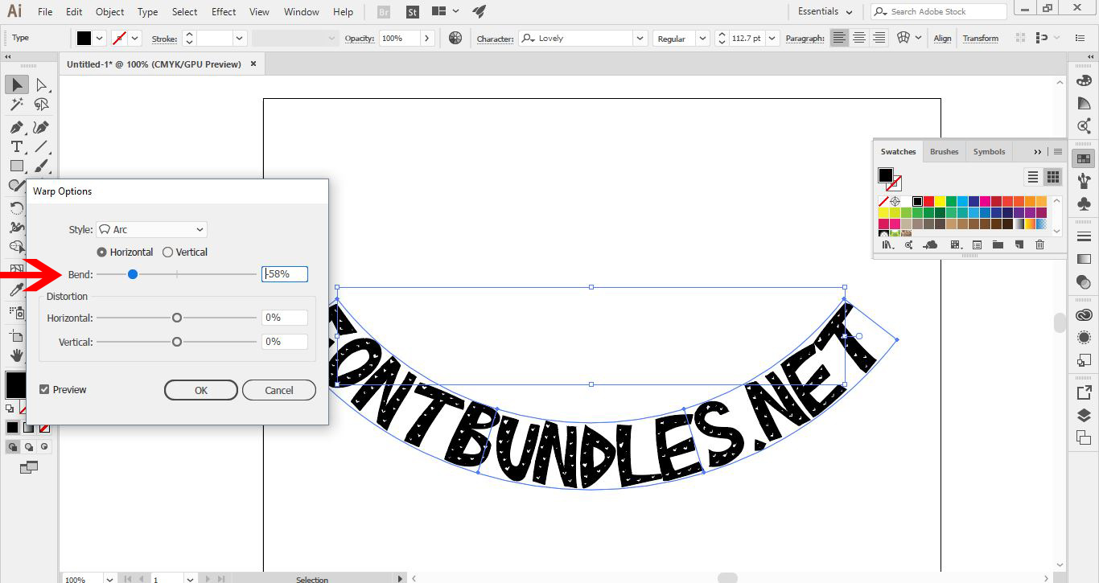Select the Curvature tool
This screenshot has width=1099, height=583.
coord(42,127)
